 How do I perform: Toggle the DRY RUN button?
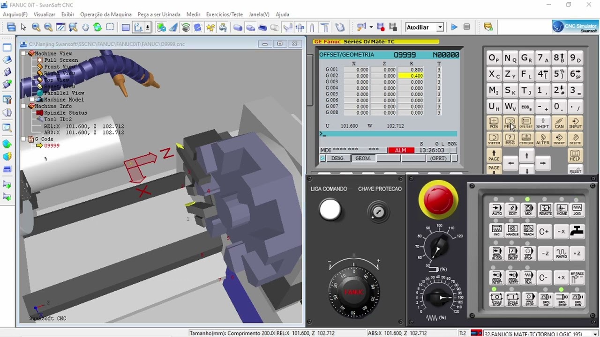(529, 278)
